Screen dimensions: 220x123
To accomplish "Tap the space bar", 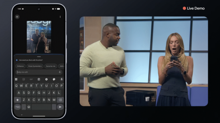I will click(41, 107).
